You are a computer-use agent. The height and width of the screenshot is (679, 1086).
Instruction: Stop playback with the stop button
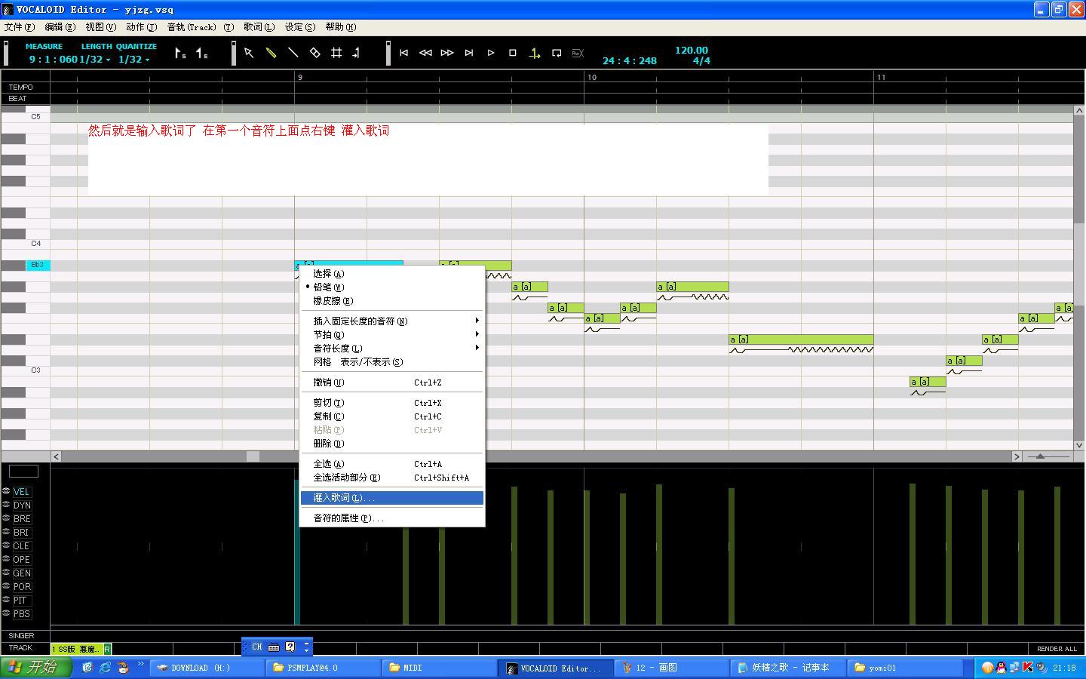click(513, 53)
